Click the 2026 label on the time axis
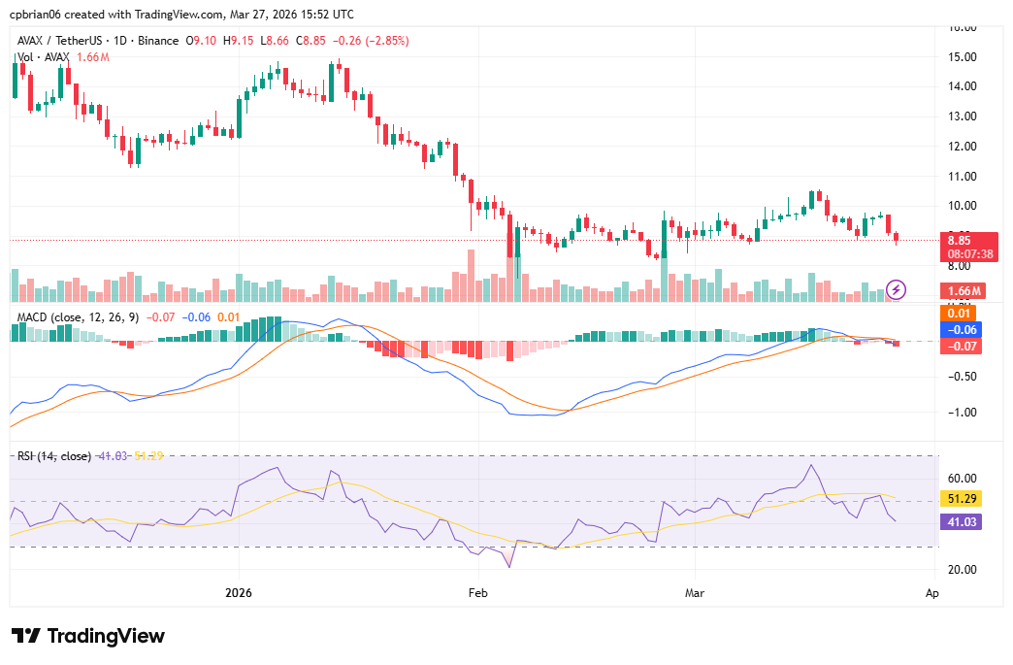 click(239, 592)
